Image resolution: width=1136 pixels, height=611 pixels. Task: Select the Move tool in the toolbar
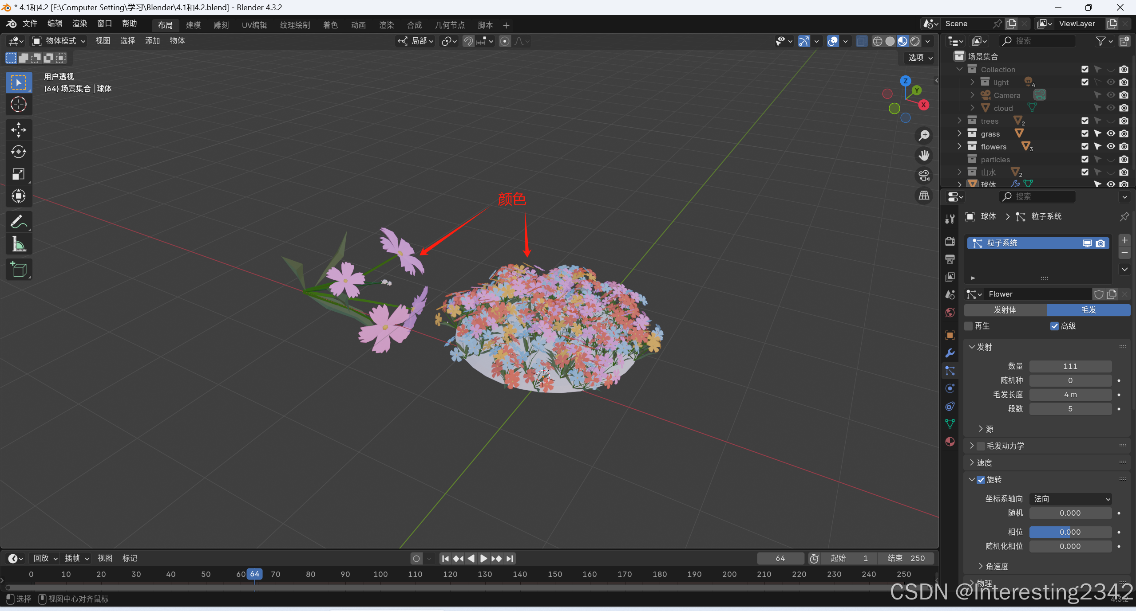click(18, 129)
